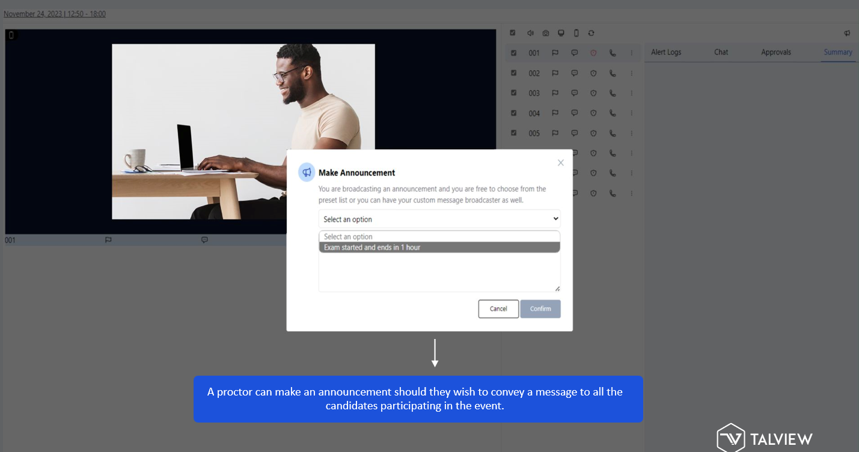Call candidate 003 with the phone icon
Screen dimensions: 859x452
click(x=613, y=93)
